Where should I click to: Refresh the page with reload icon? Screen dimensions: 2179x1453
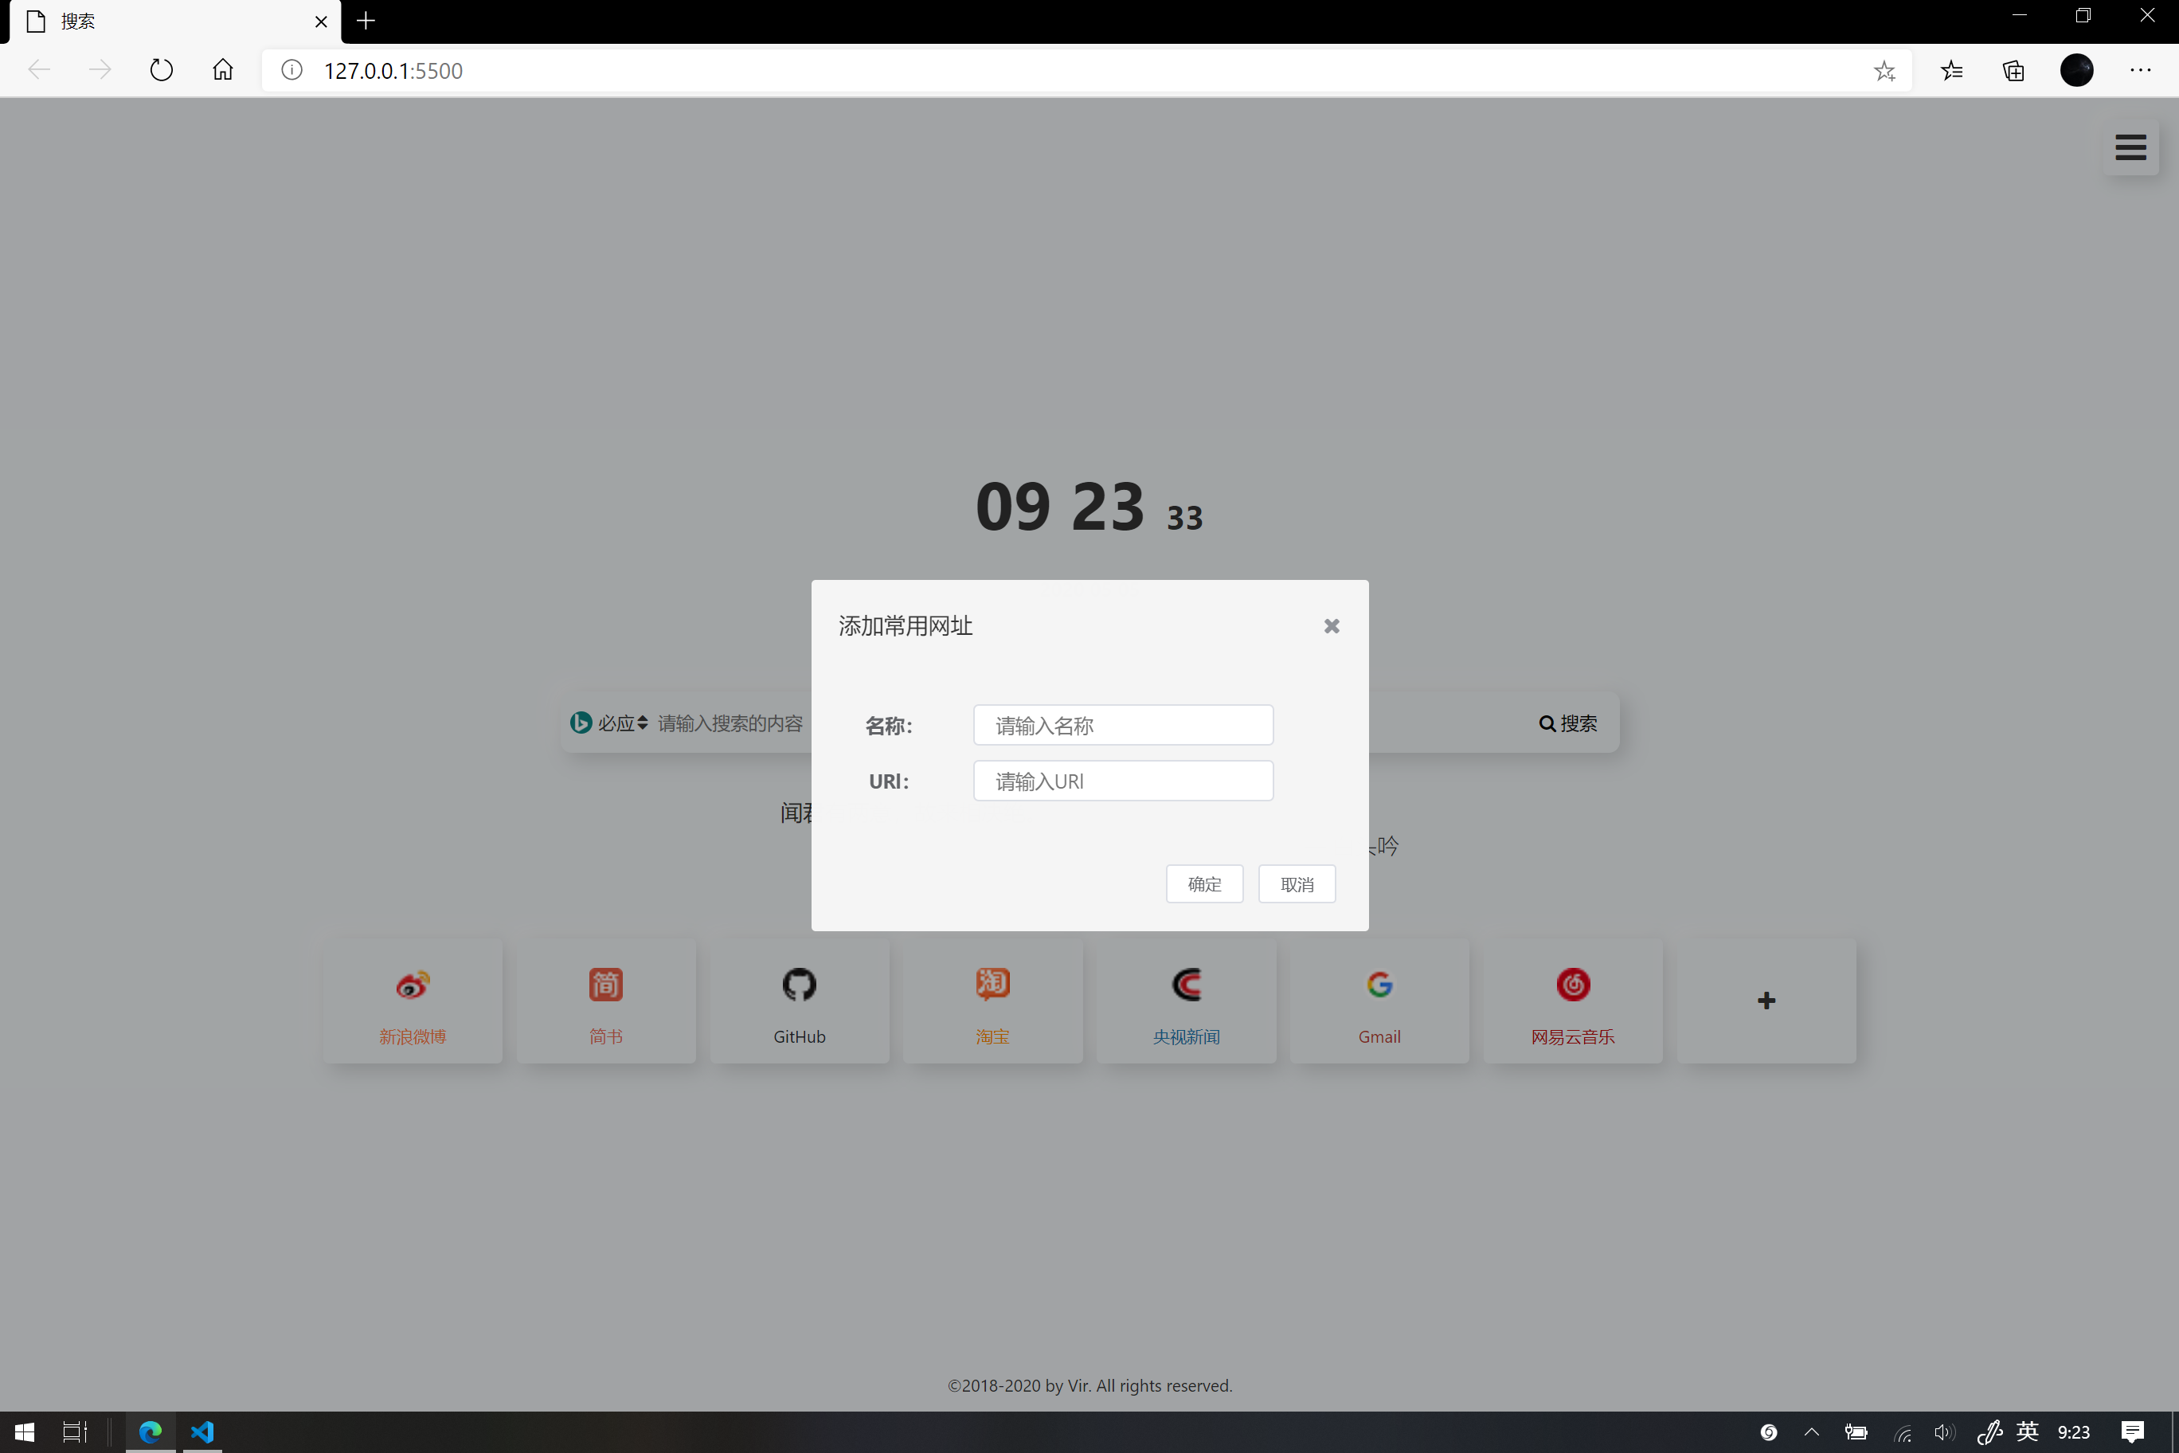coord(161,70)
